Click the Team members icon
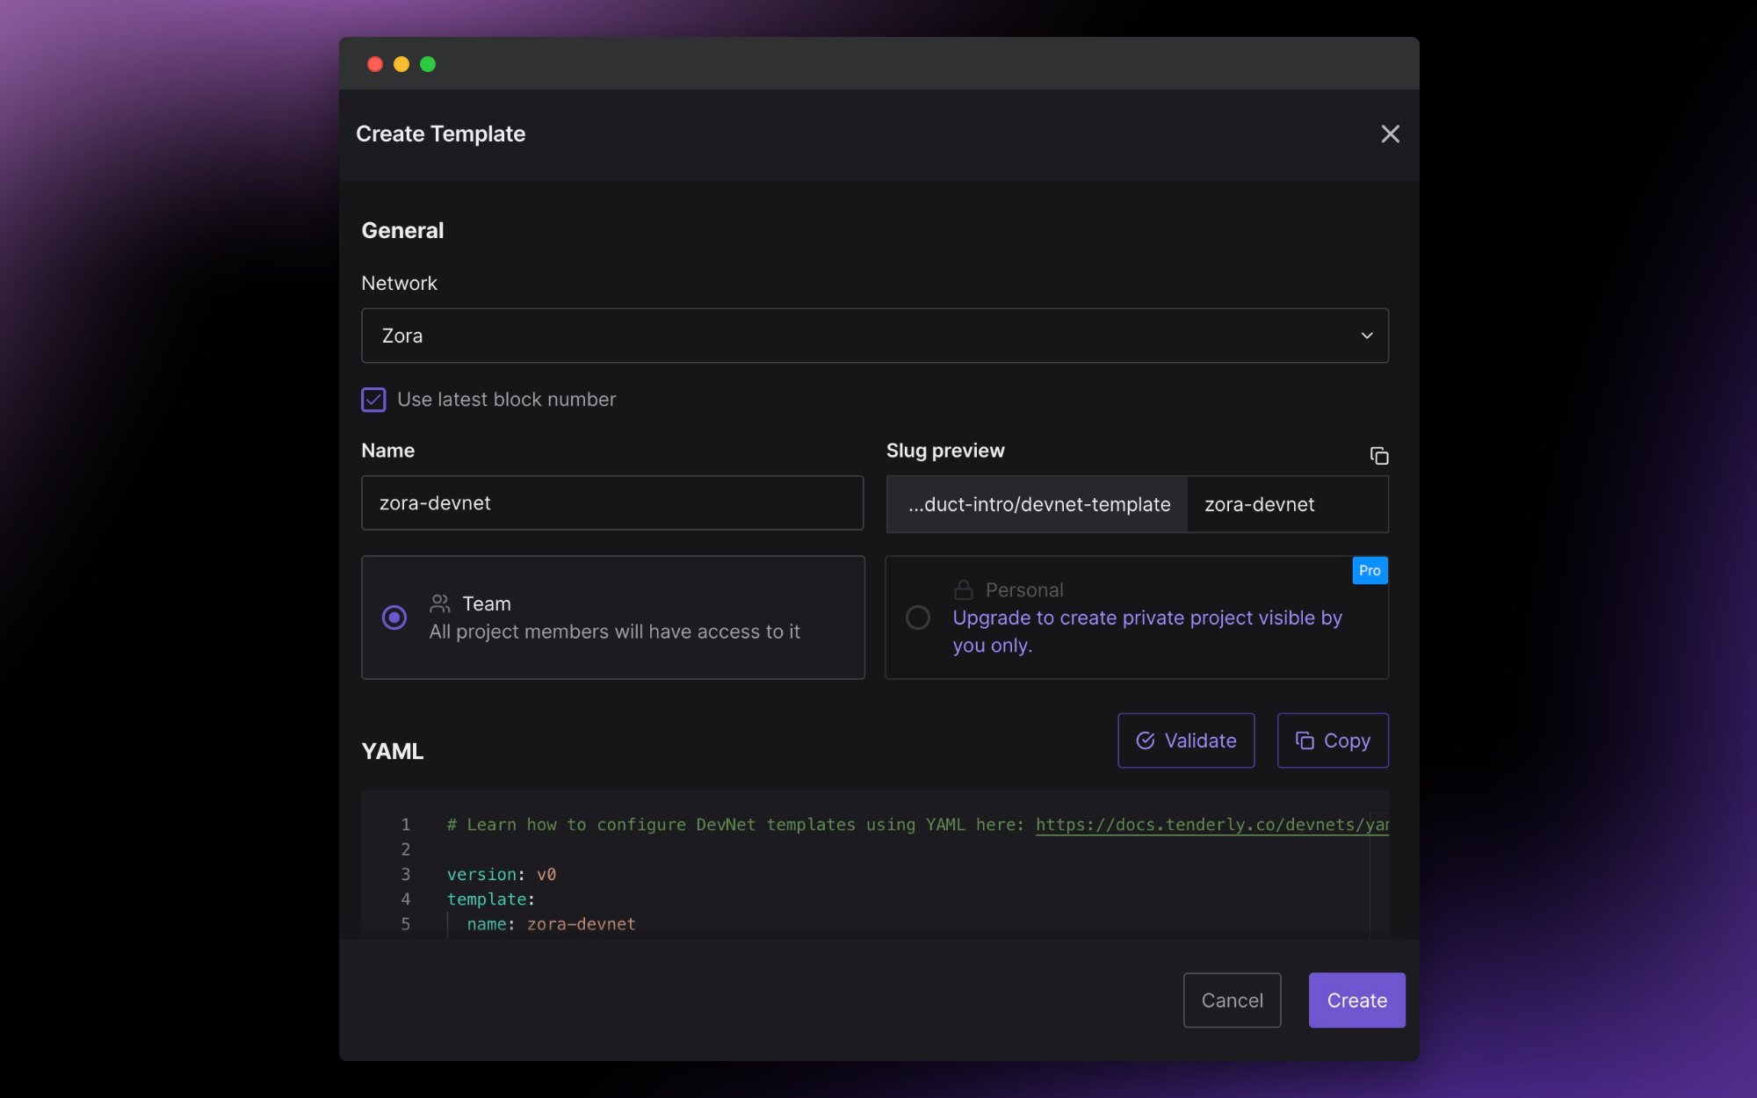This screenshot has width=1757, height=1098. [x=441, y=603]
